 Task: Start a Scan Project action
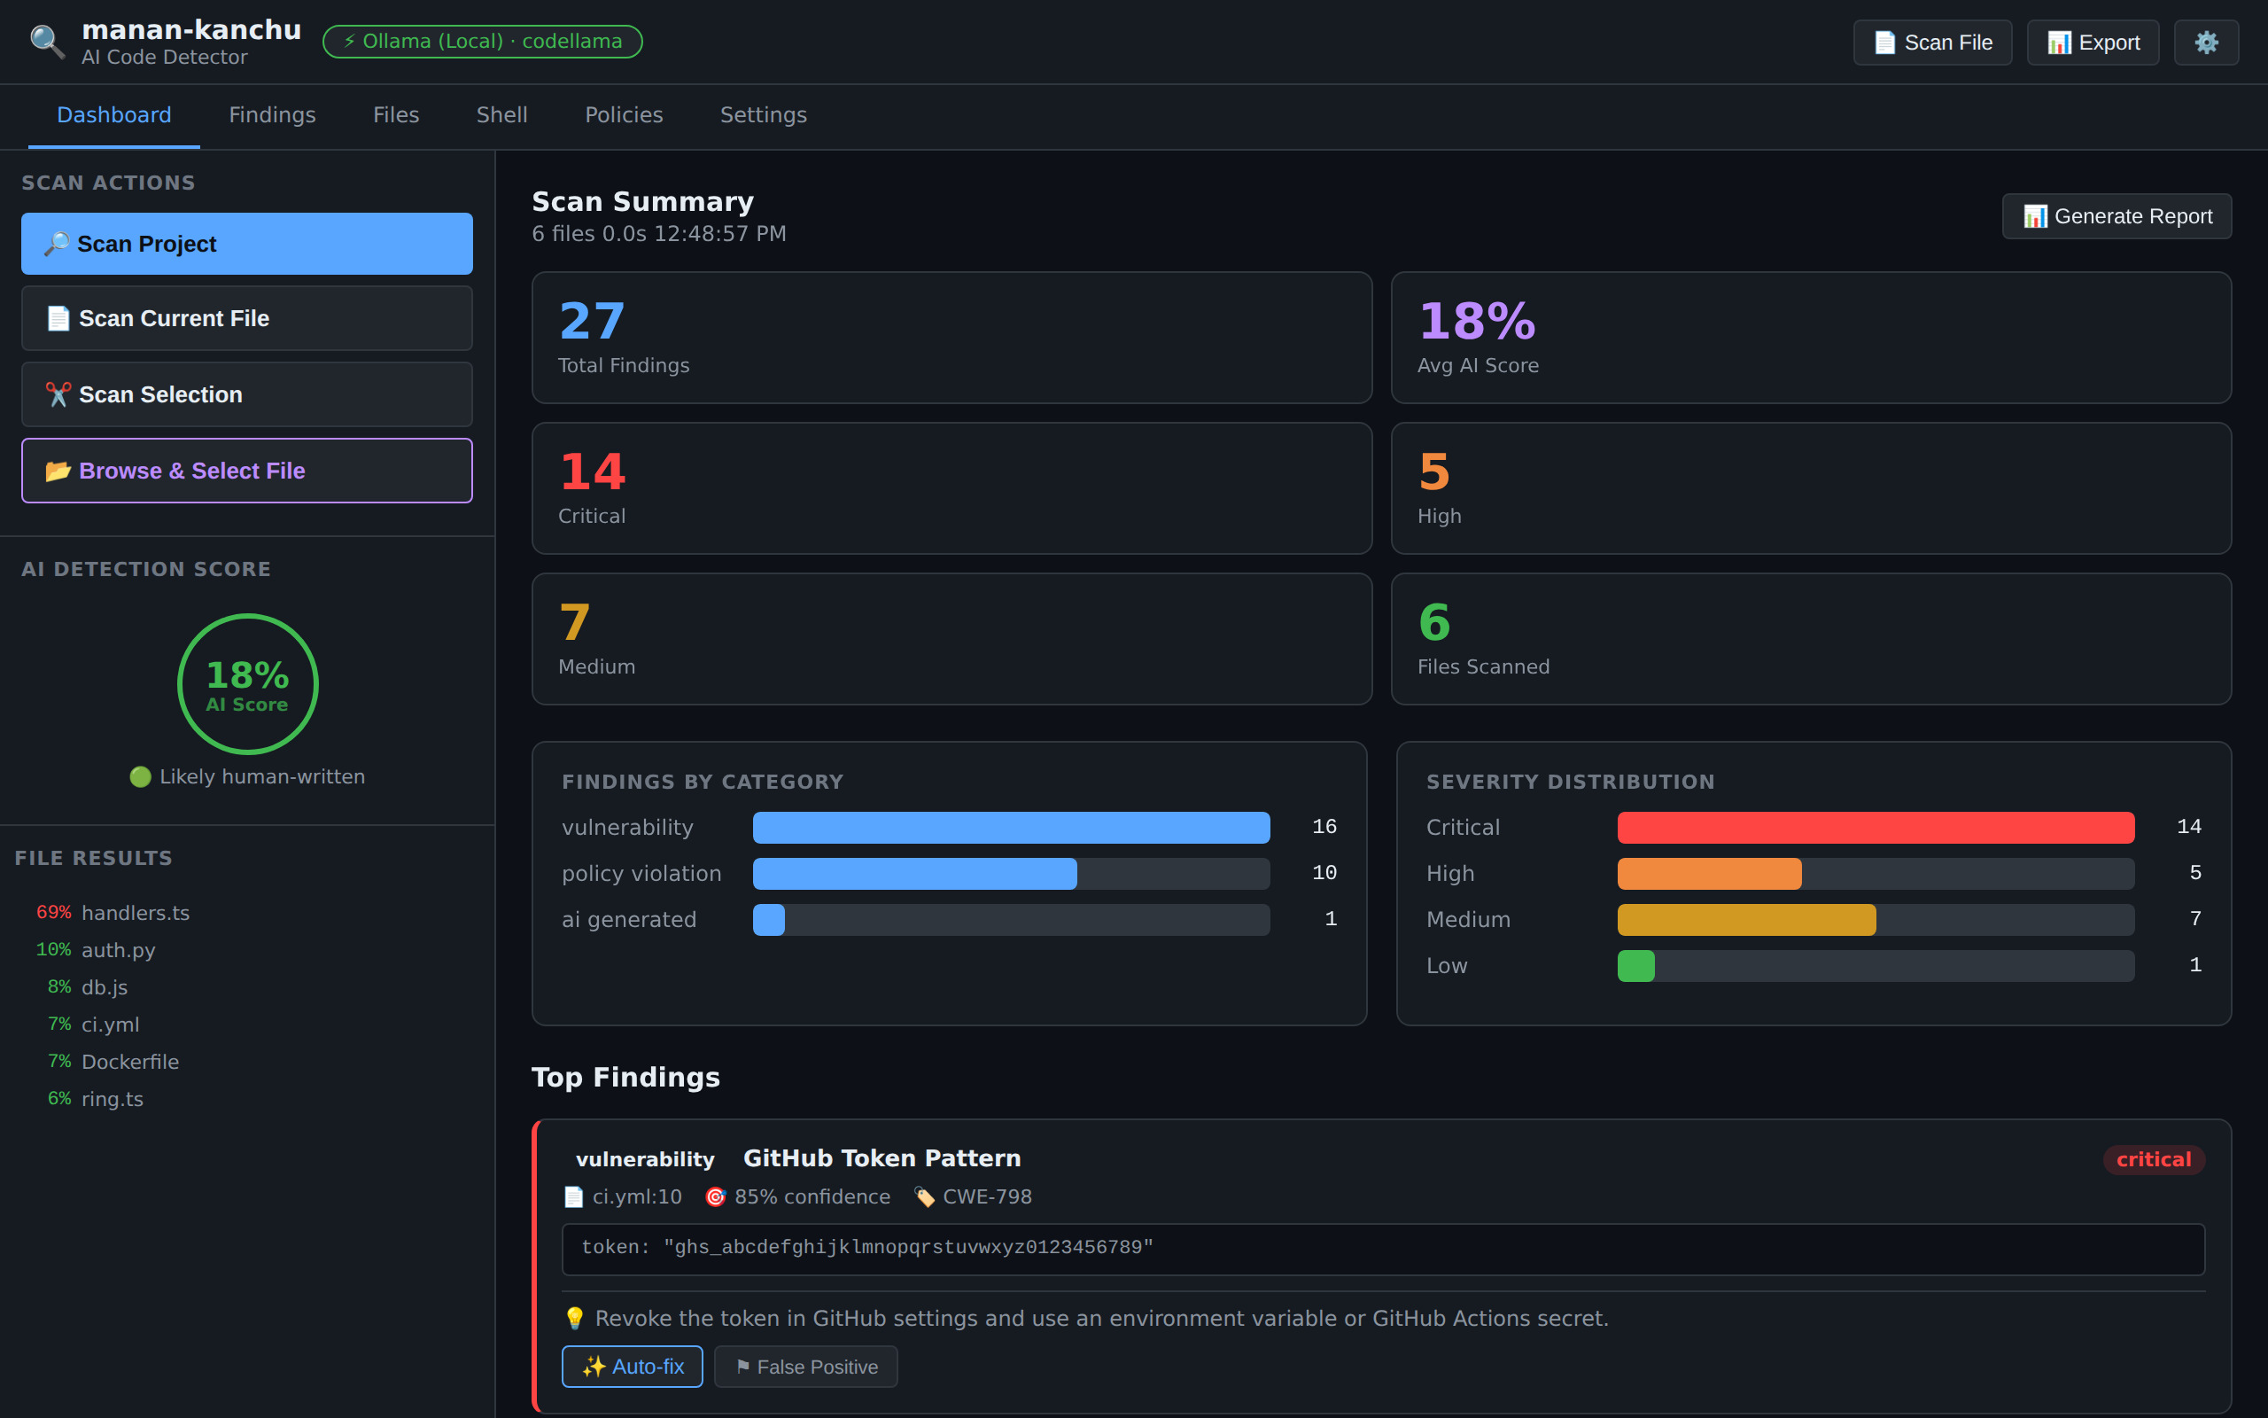(x=247, y=244)
